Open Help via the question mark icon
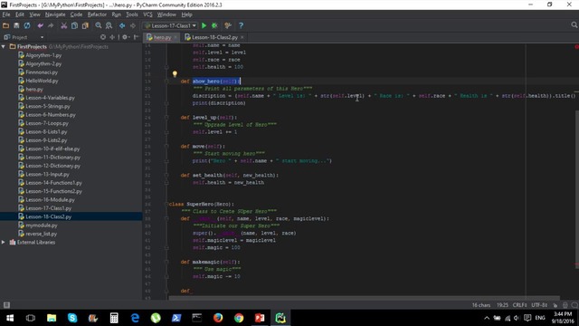The image size is (579, 326). [242, 25]
